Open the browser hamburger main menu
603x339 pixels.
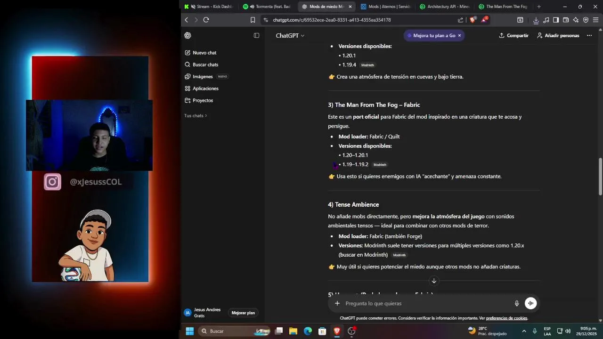pyautogui.click(x=596, y=20)
